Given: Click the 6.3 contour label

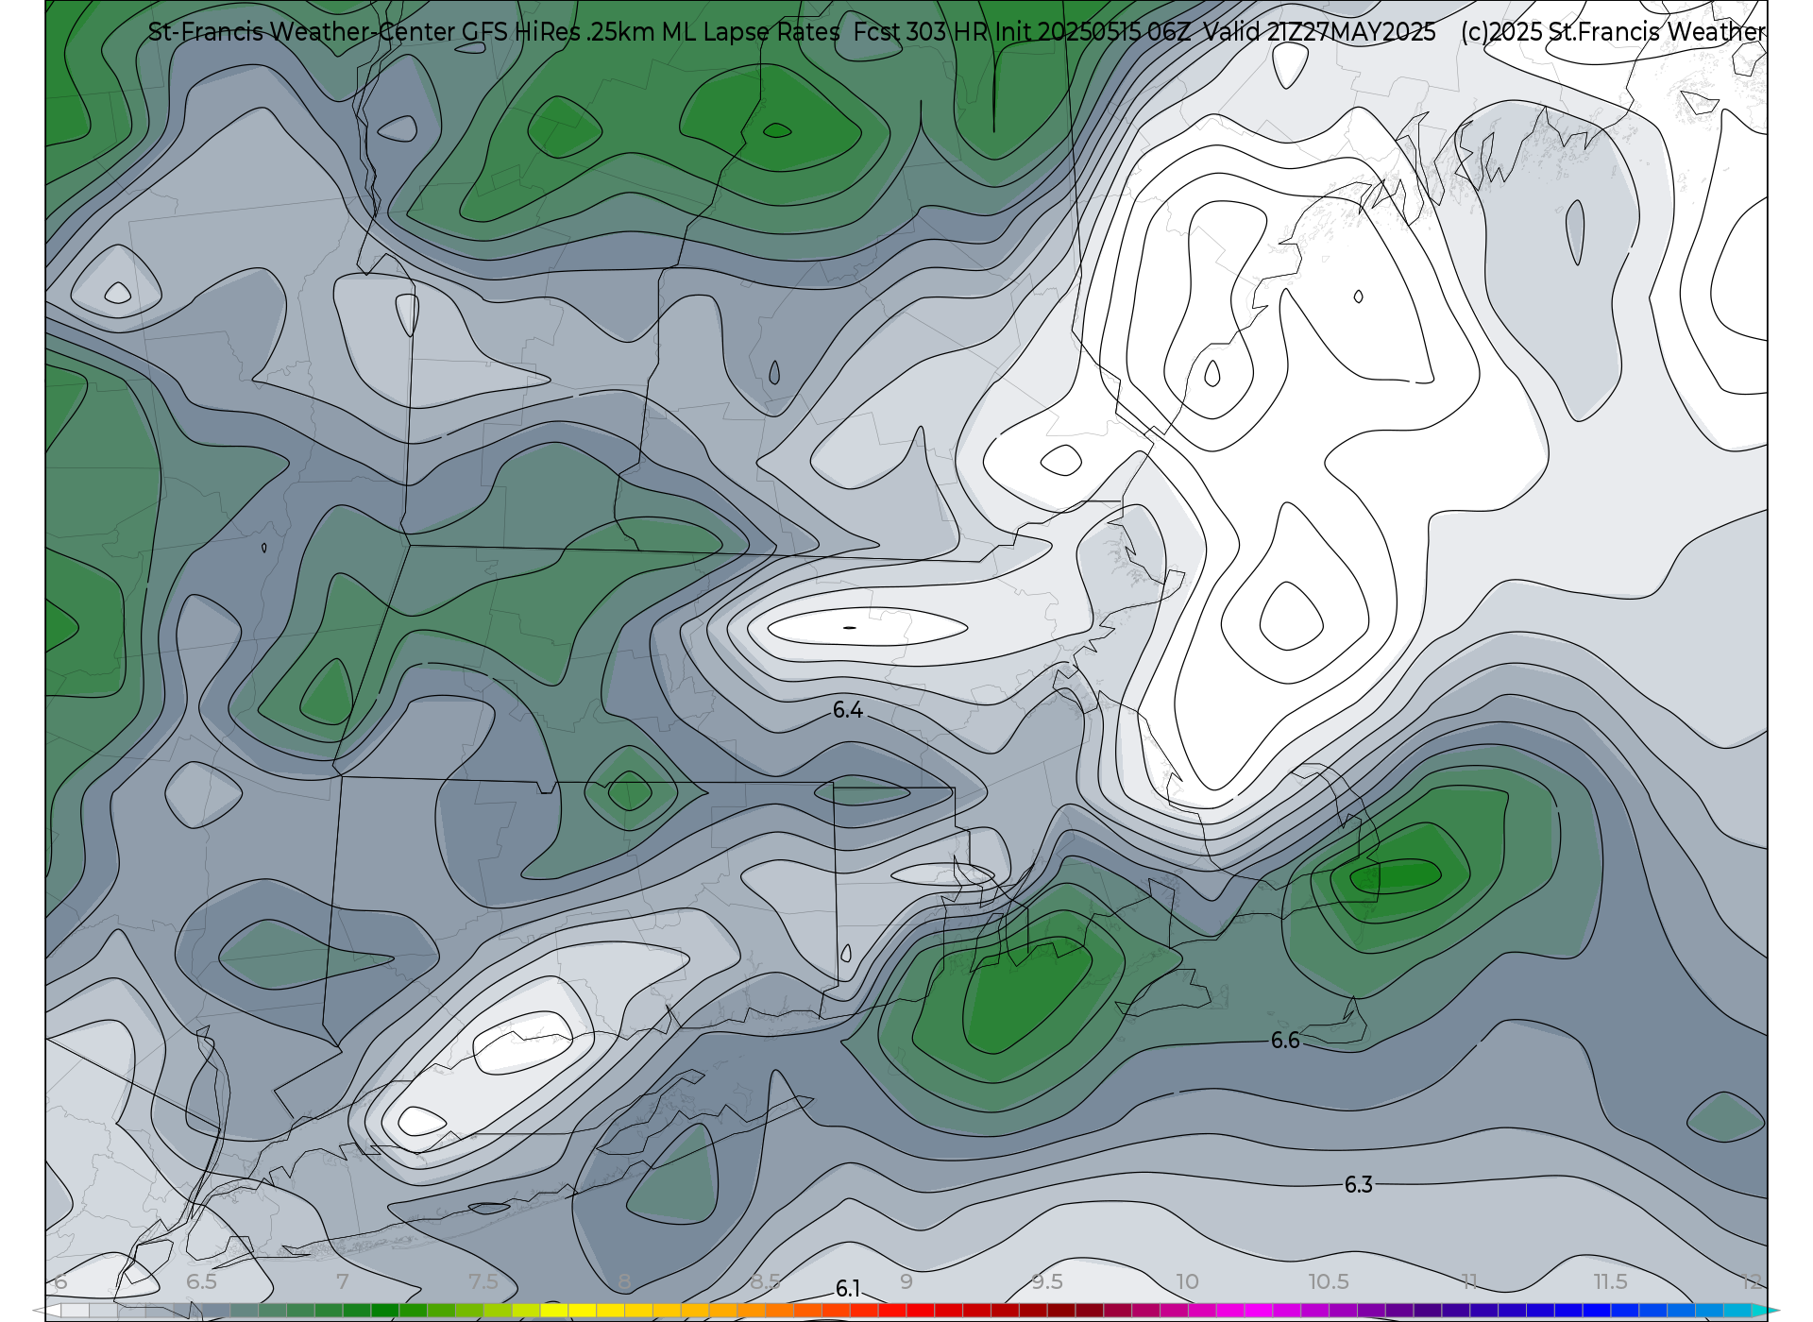Looking at the screenshot, I should [1358, 1185].
